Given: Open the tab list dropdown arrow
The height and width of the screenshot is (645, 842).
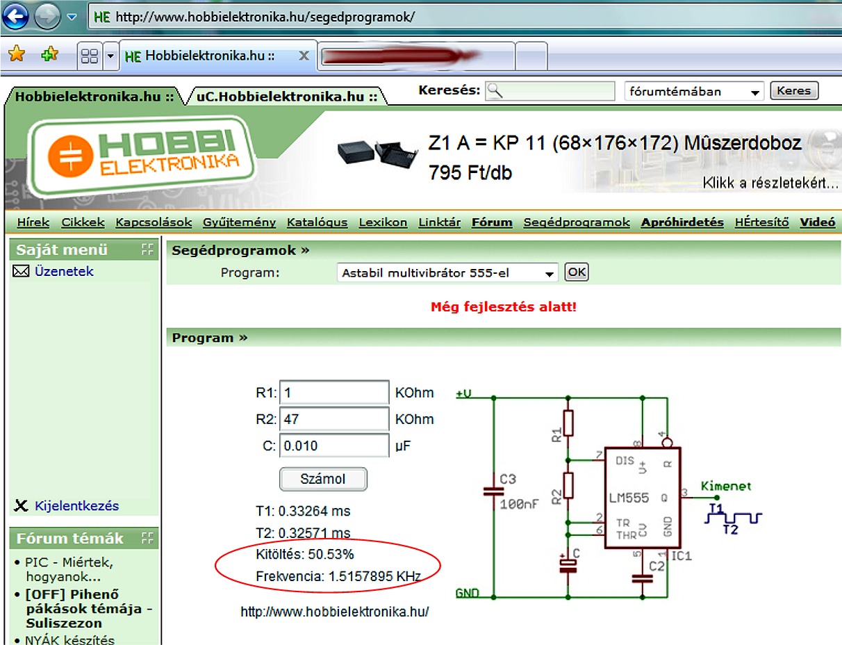Looking at the screenshot, I should pyautogui.click(x=110, y=56).
